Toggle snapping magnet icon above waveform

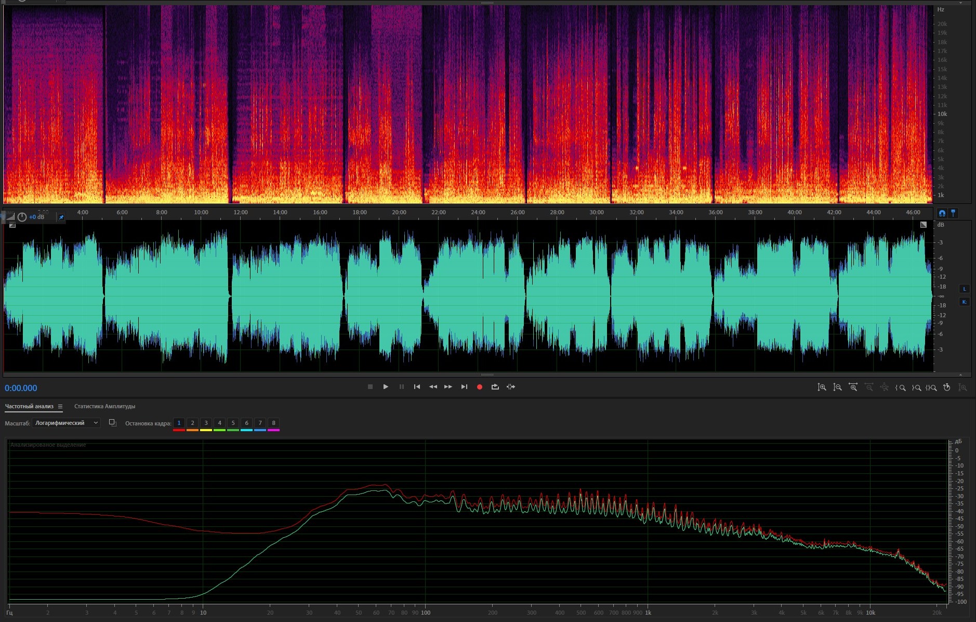(942, 213)
